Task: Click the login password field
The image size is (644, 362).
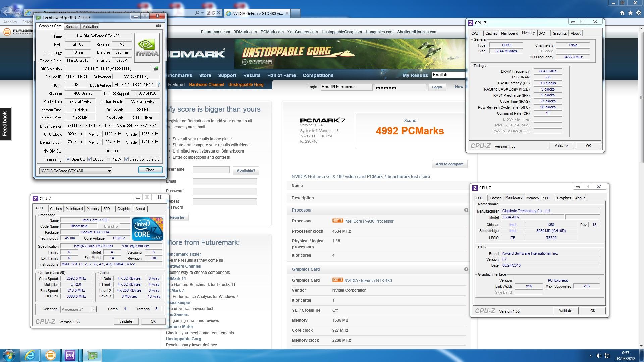Action: pyautogui.click(x=400, y=87)
